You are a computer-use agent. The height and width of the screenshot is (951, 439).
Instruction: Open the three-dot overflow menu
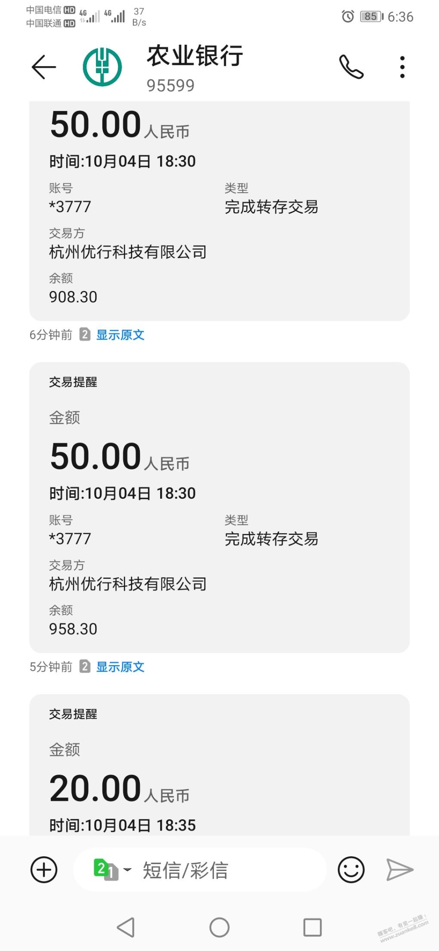point(402,67)
